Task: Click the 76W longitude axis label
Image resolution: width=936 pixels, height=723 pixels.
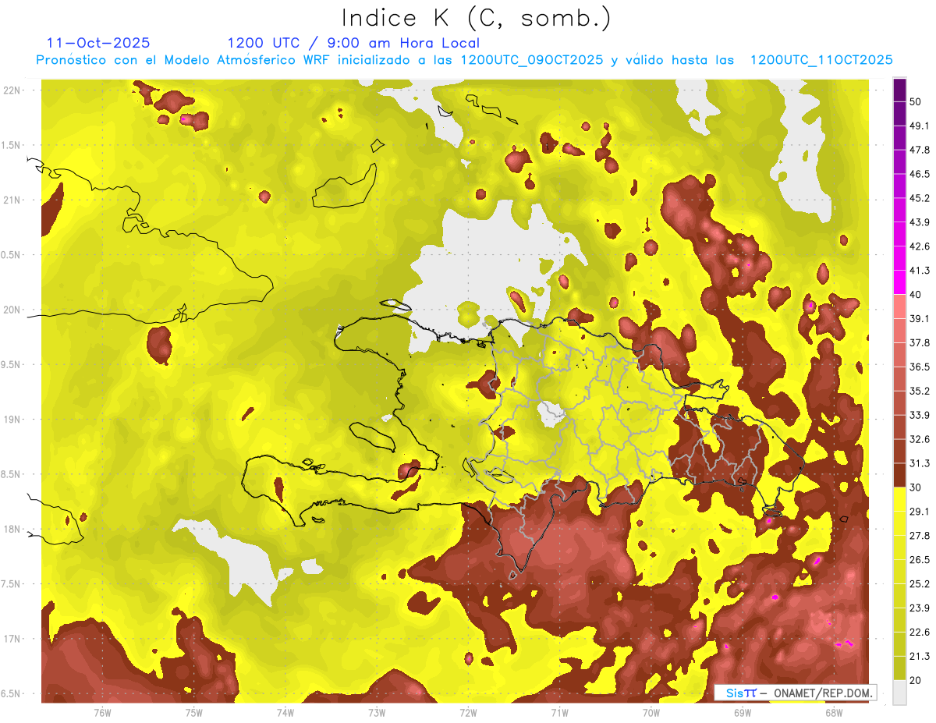Action: (x=102, y=712)
